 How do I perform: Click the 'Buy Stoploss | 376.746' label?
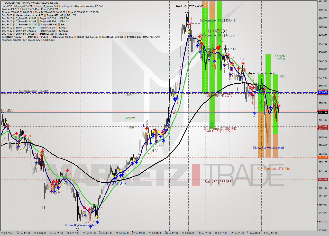pos(273,169)
